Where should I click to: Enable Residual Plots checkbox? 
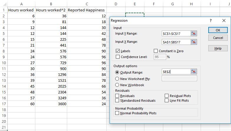[166, 96]
